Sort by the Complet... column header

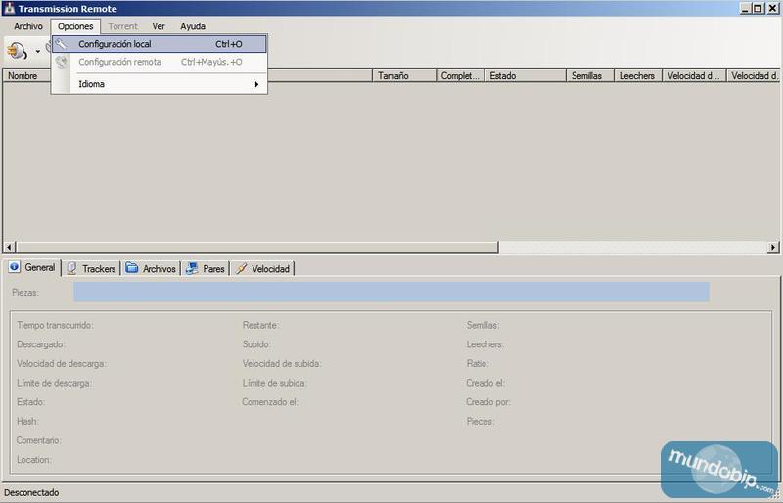460,76
